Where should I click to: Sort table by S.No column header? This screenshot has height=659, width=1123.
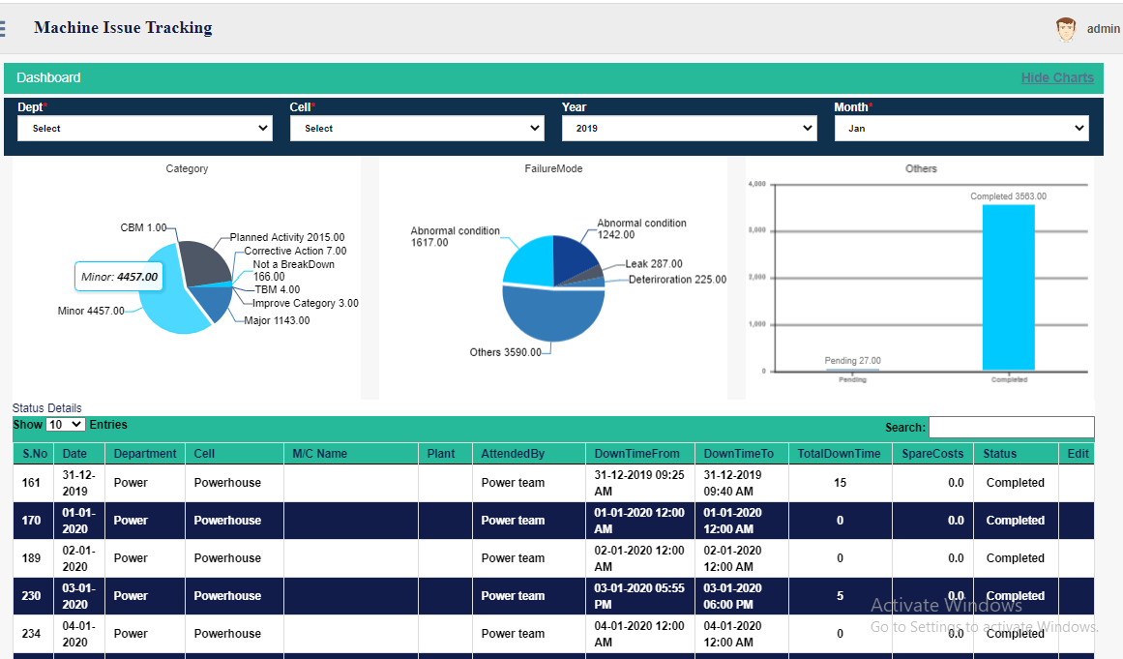(34, 454)
